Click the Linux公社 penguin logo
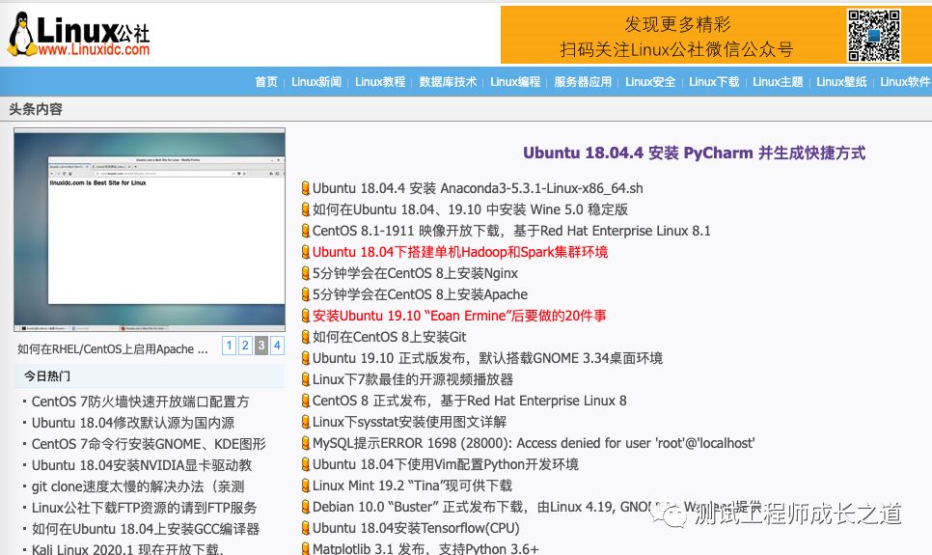This screenshot has width=932, height=555. click(x=79, y=35)
